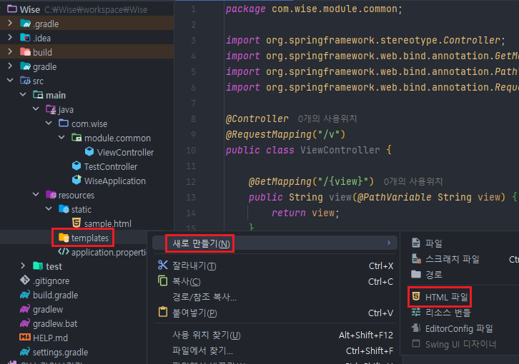This screenshot has width=519, height=364.
Task: Choose 사용 위치 찾기(U) menu entry
Action: click(275, 335)
